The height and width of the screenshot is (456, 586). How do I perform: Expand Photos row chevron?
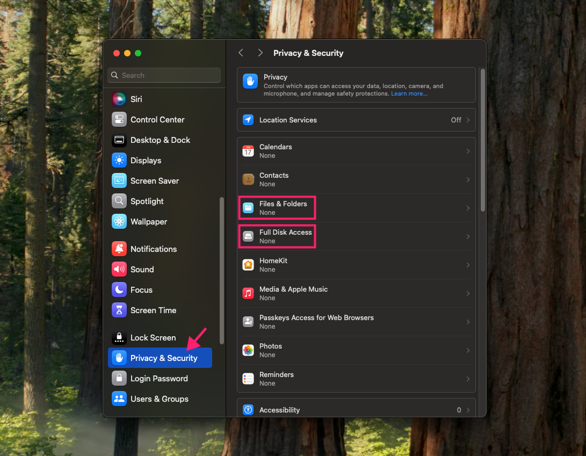468,350
